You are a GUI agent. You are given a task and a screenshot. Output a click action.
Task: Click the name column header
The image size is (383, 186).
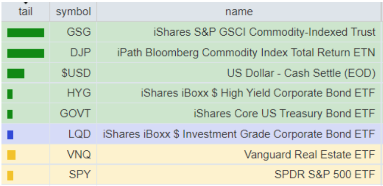click(239, 11)
